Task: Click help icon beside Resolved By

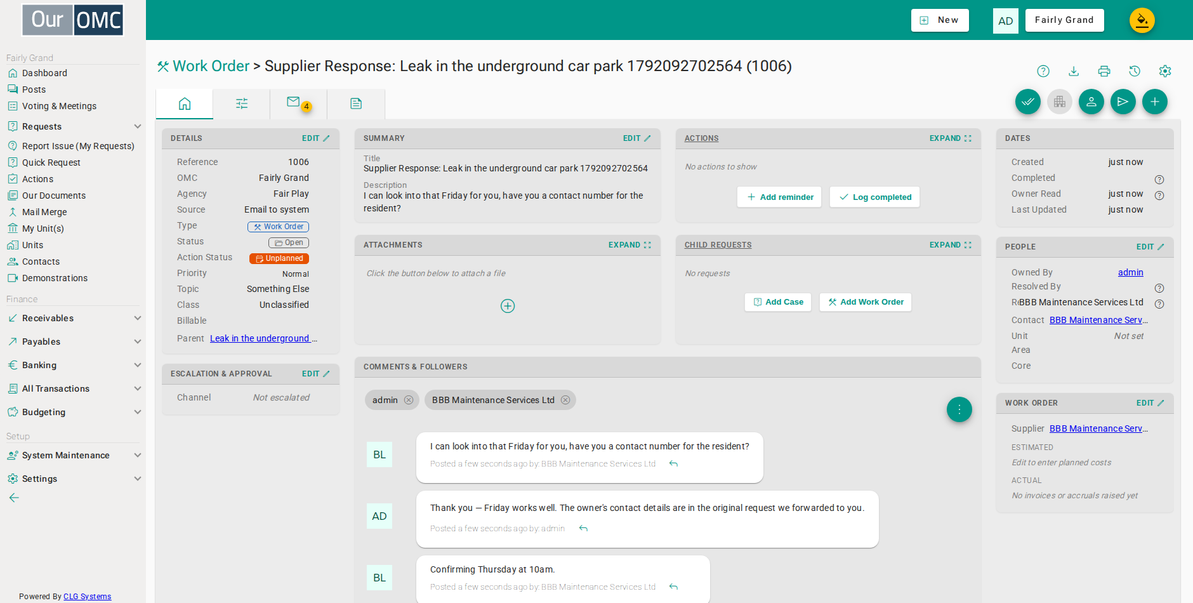Action: pyautogui.click(x=1159, y=288)
